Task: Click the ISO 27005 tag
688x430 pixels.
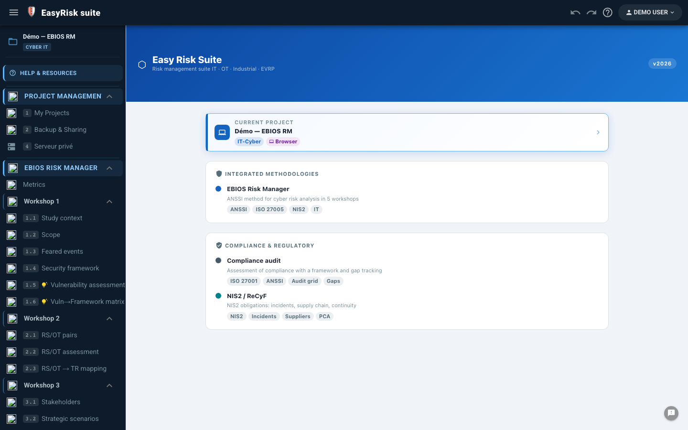Action: 269,209
